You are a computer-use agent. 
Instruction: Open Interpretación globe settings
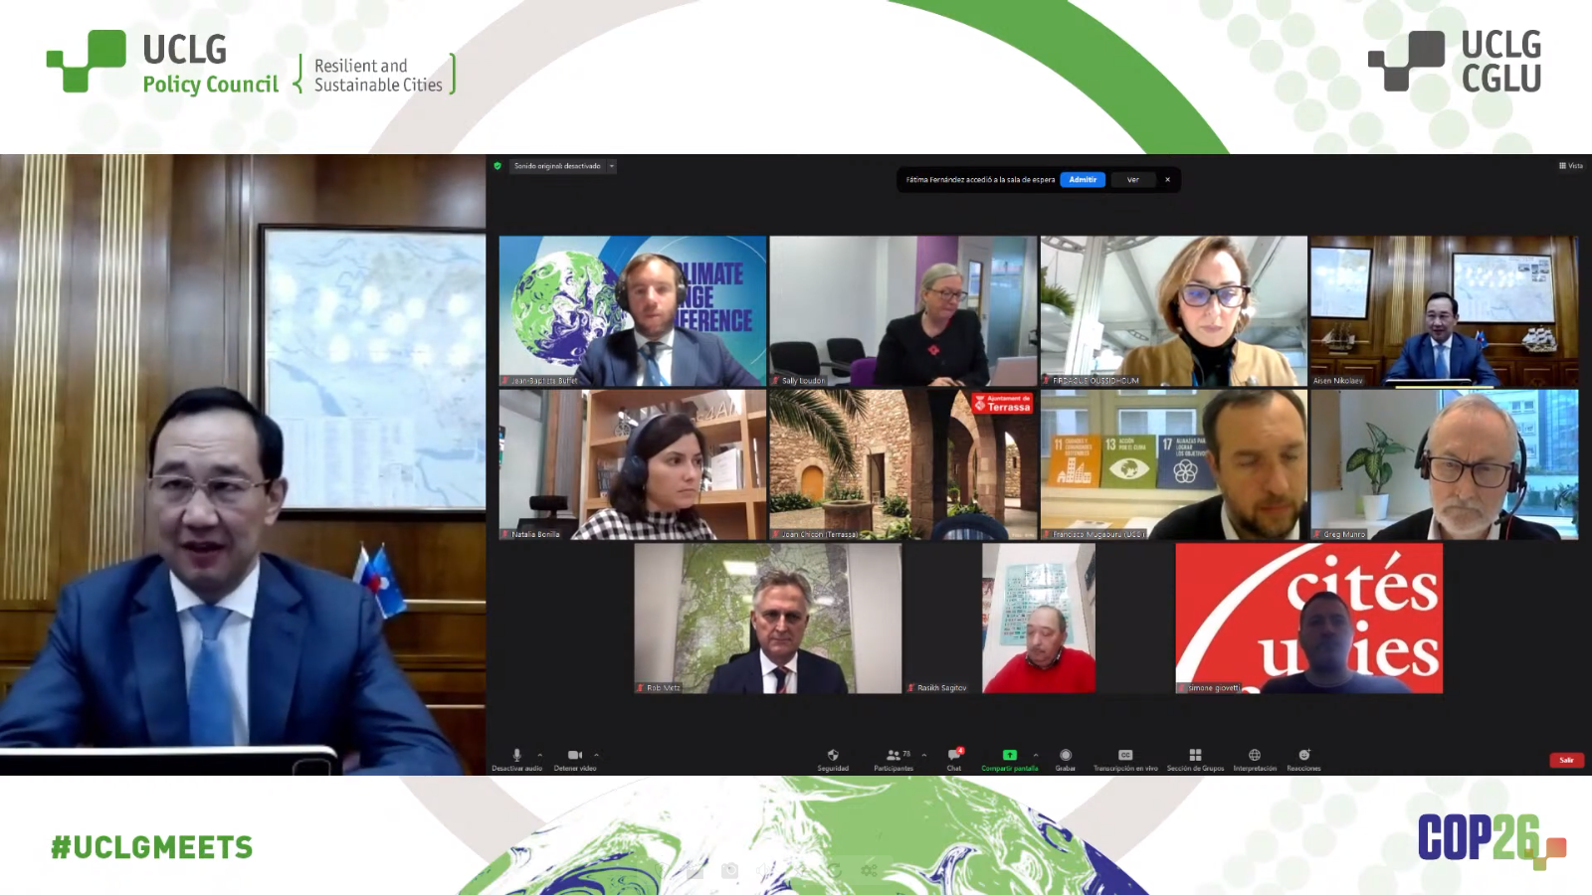tap(1255, 760)
